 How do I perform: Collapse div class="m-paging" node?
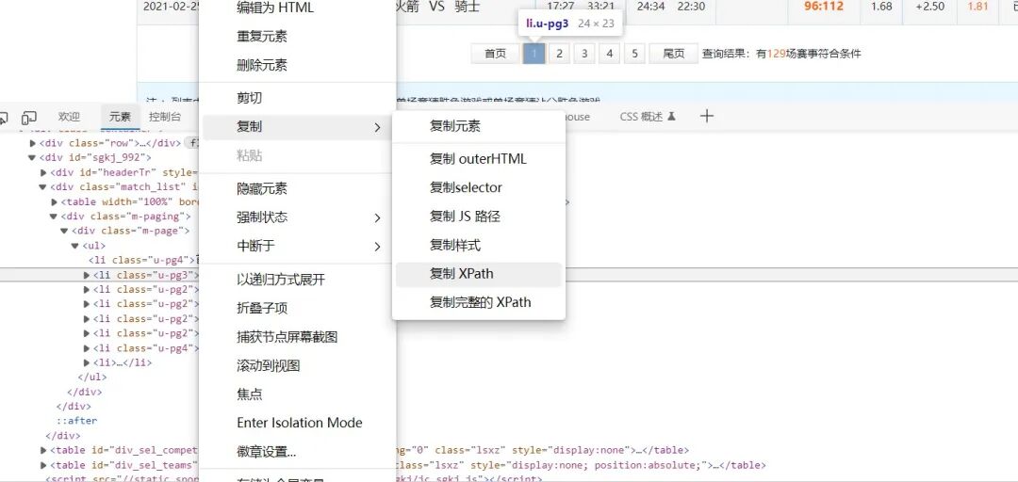[54, 216]
